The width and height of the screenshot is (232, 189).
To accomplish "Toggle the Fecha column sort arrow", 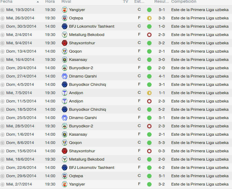I will [x=38, y=2].
